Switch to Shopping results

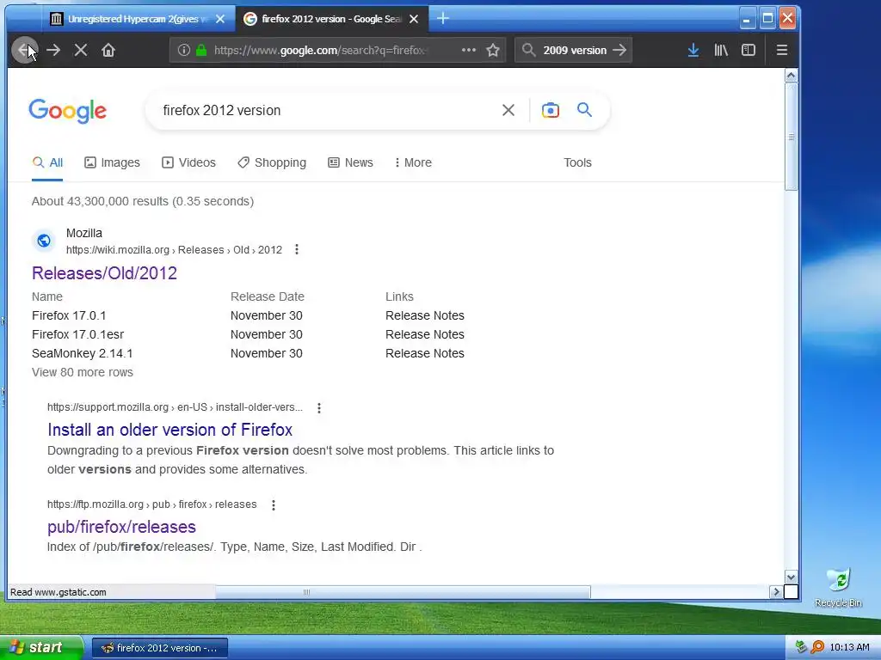click(x=272, y=162)
